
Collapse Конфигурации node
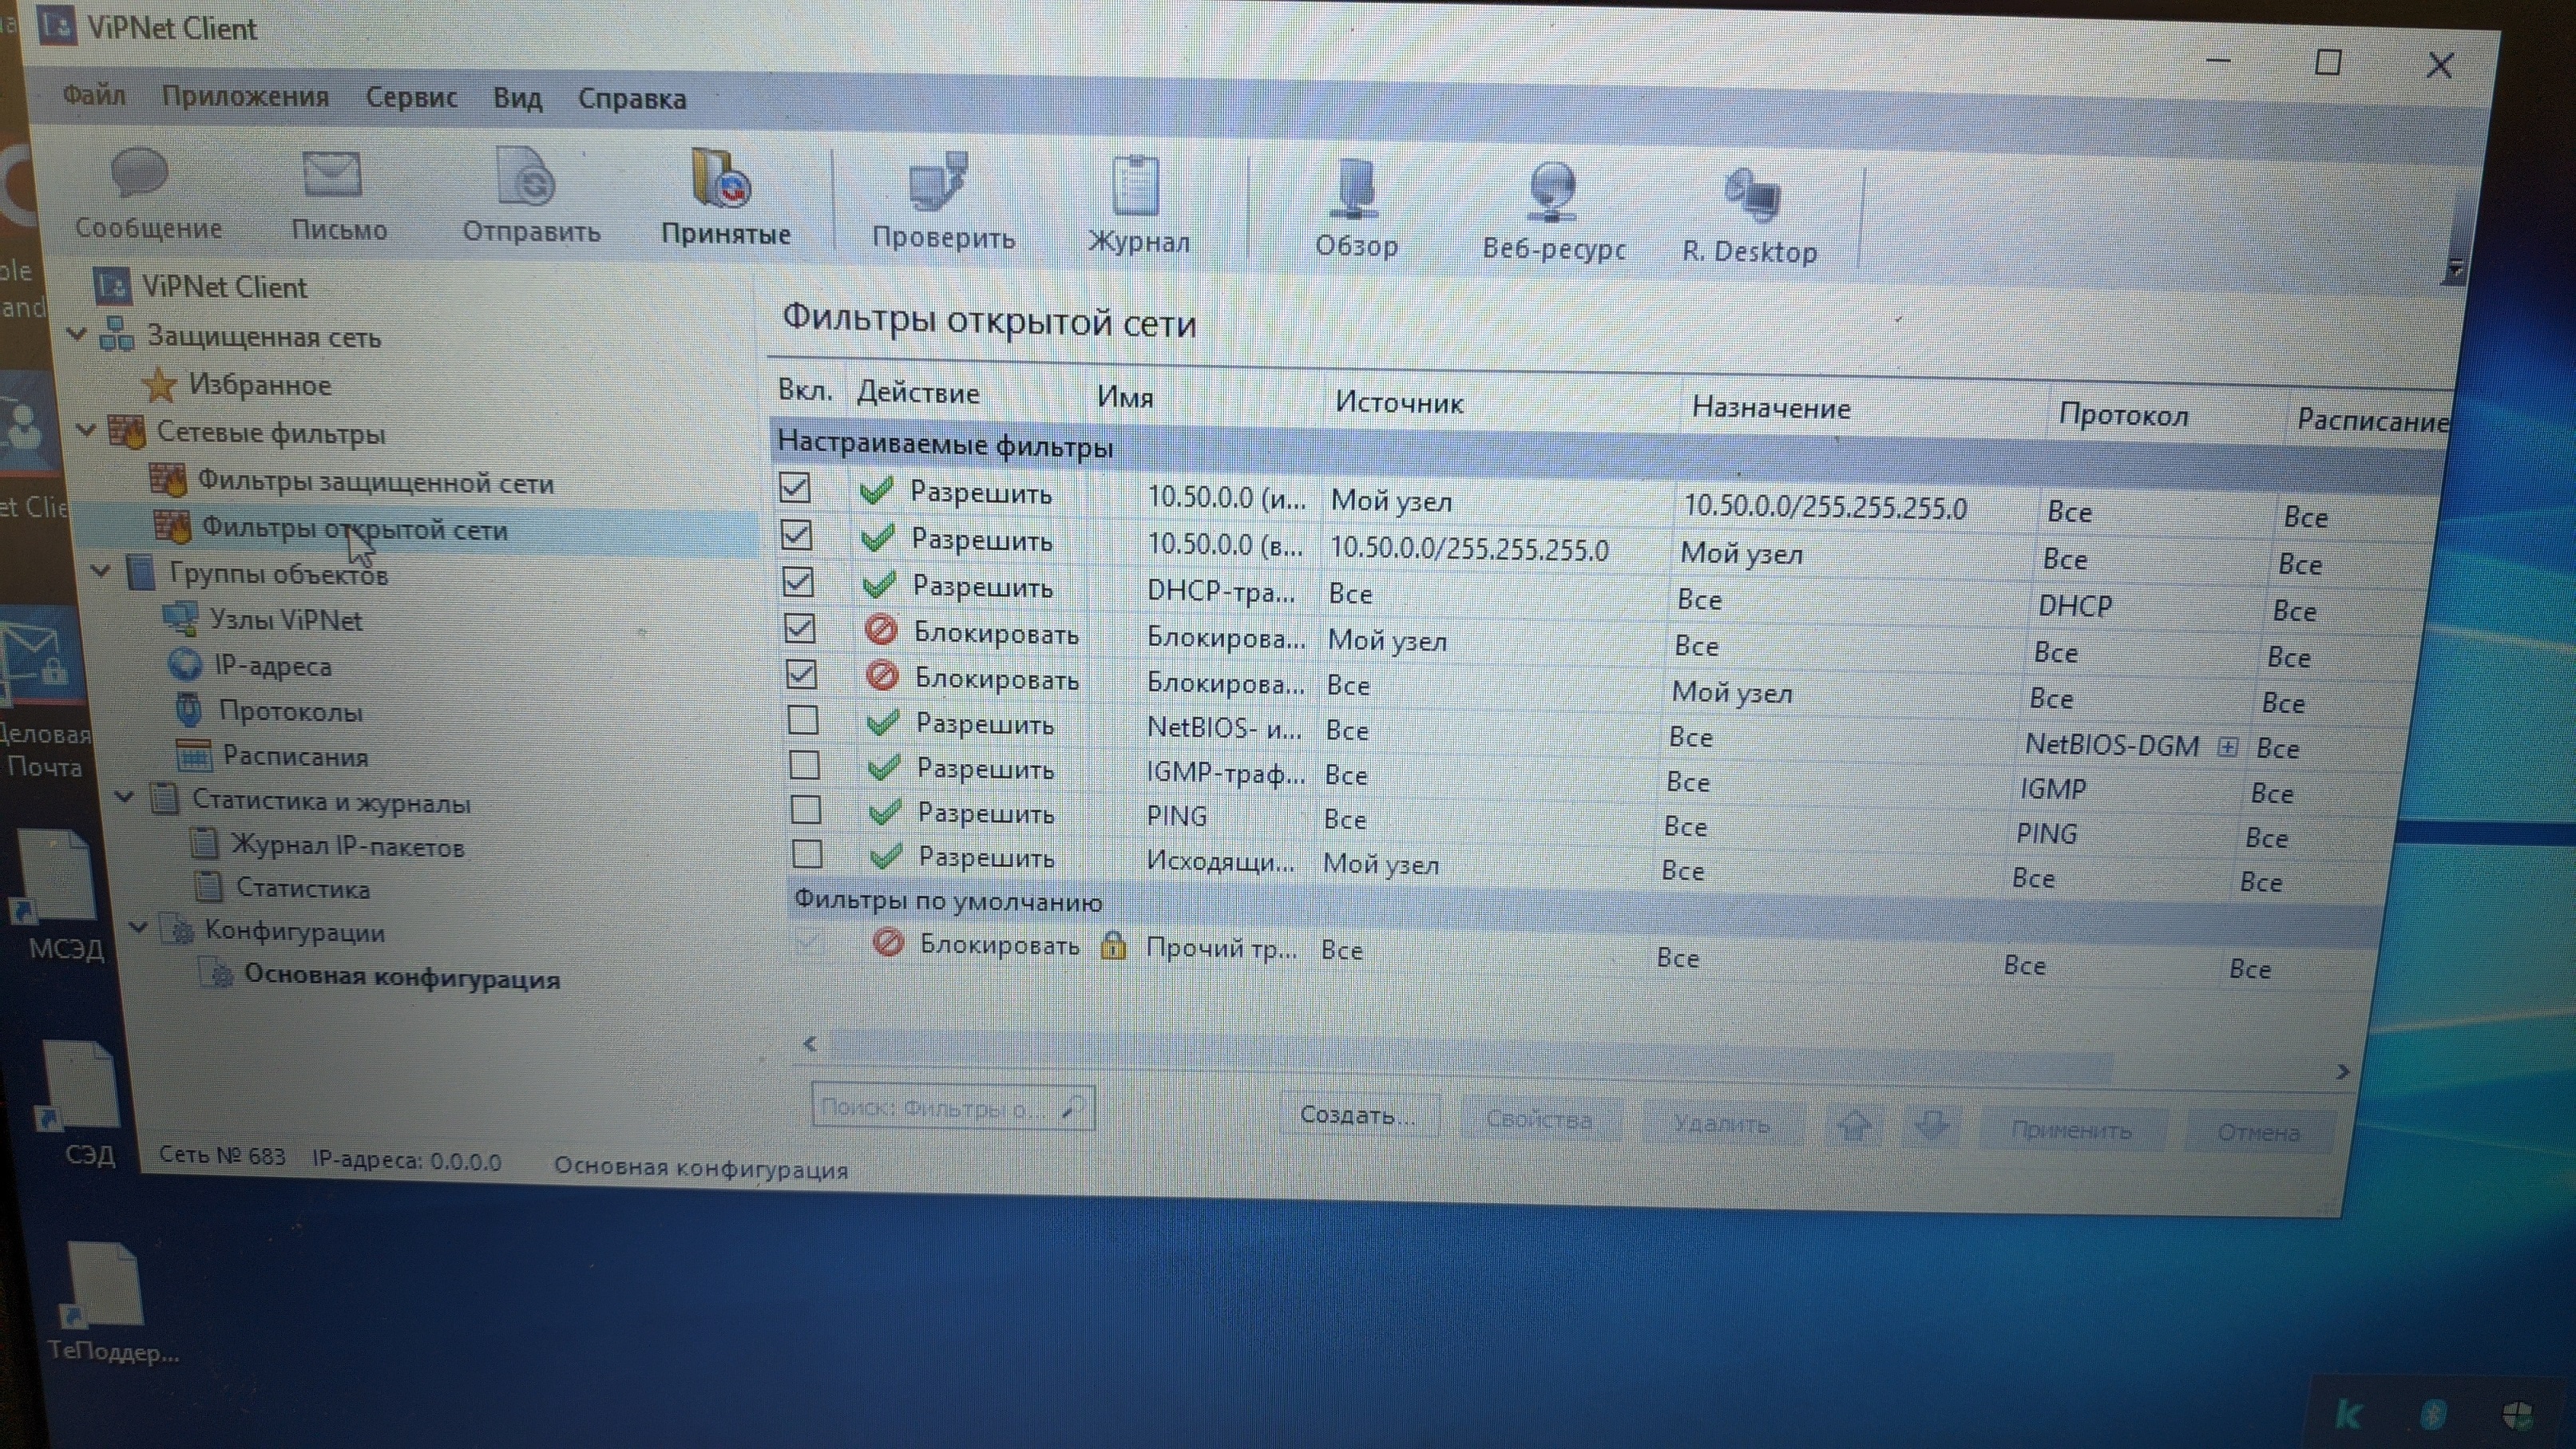pyautogui.click(x=139, y=927)
